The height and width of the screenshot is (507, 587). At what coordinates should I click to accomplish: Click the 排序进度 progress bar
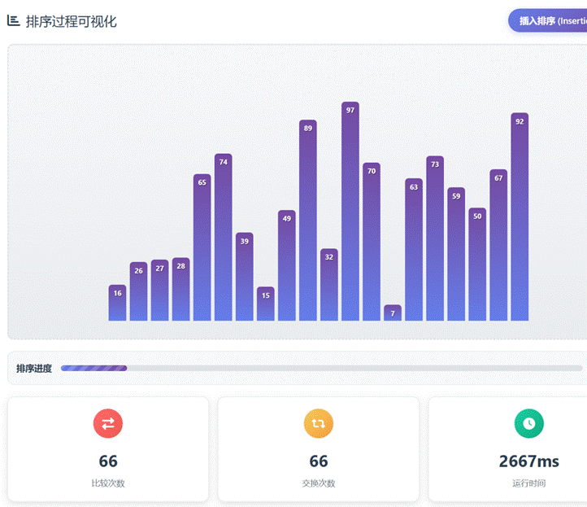[321, 368]
